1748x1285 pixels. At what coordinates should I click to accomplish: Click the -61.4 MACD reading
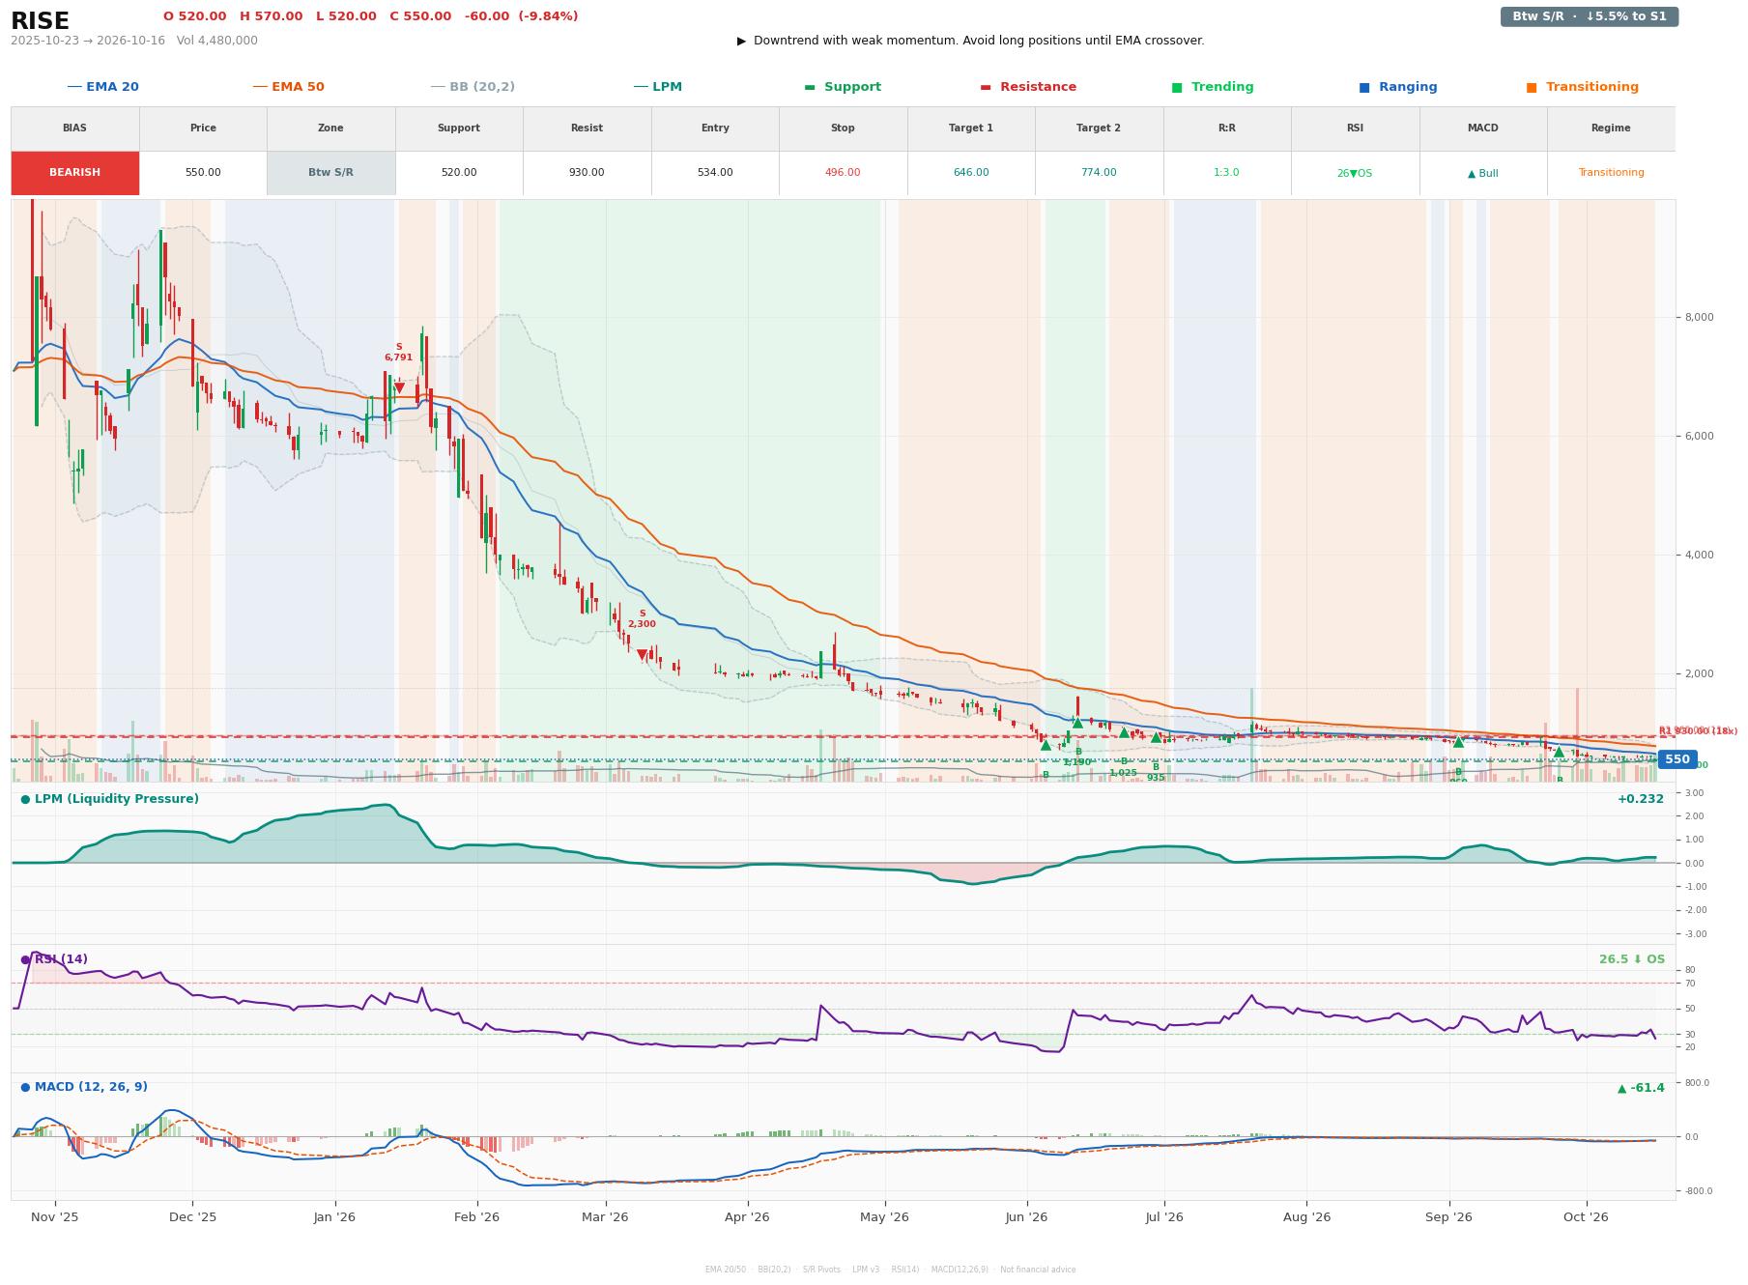coord(1642,1088)
